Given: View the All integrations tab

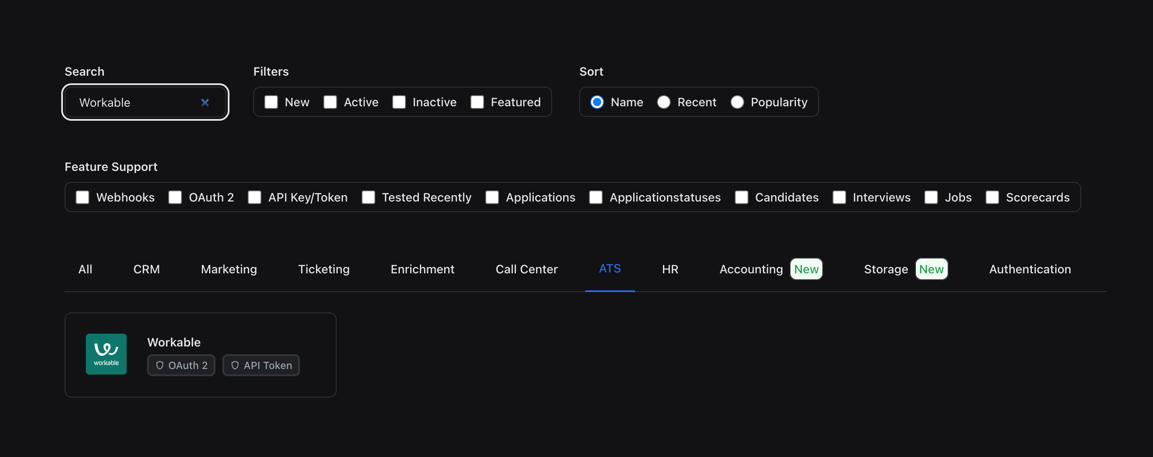Looking at the screenshot, I should point(85,269).
